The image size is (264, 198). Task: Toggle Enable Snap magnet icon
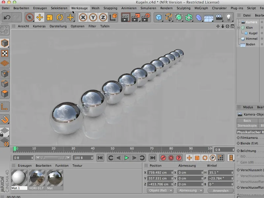(5, 119)
